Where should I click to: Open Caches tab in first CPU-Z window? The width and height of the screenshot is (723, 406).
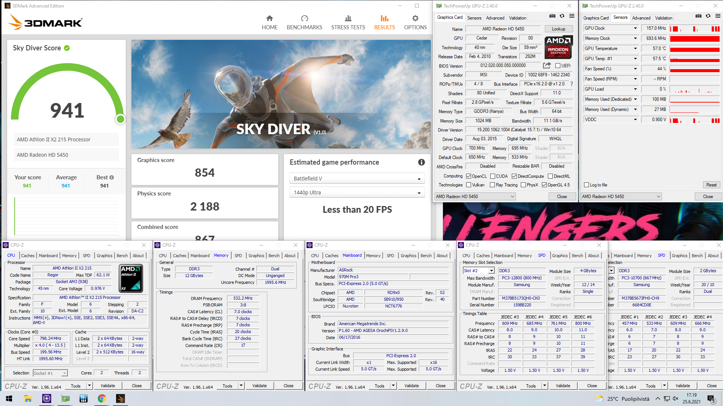27,256
